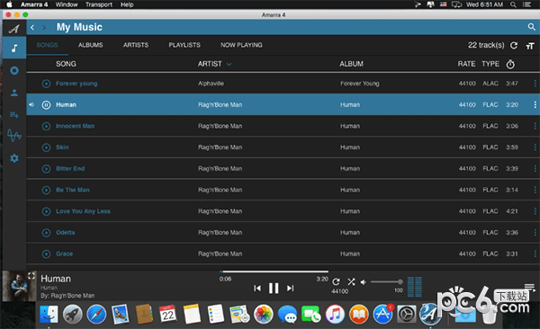The width and height of the screenshot is (540, 329).
Task: Sort by the SONG column header
Action: 66,64
